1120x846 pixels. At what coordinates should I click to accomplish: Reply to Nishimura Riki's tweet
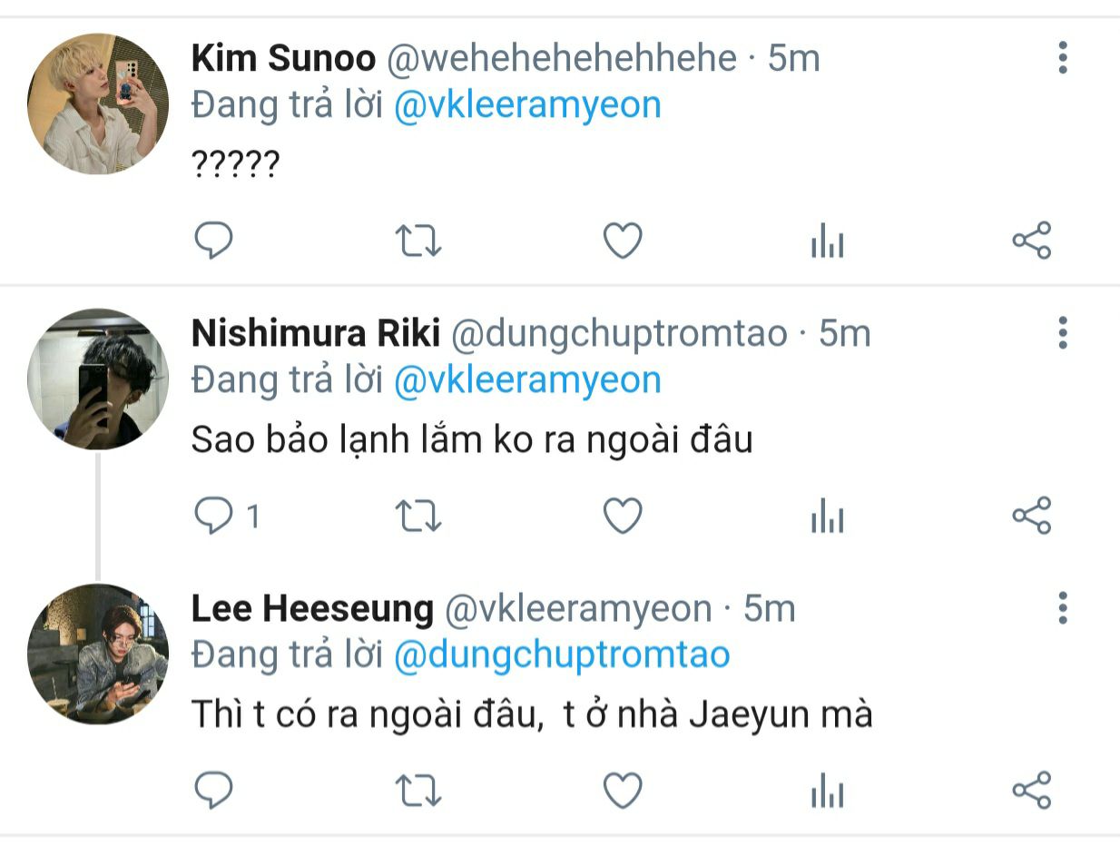coord(214,516)
